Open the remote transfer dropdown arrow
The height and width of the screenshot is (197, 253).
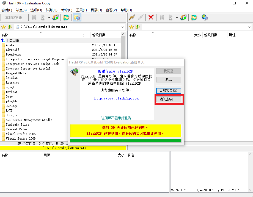pyautogui.click(x=177, y=18)
